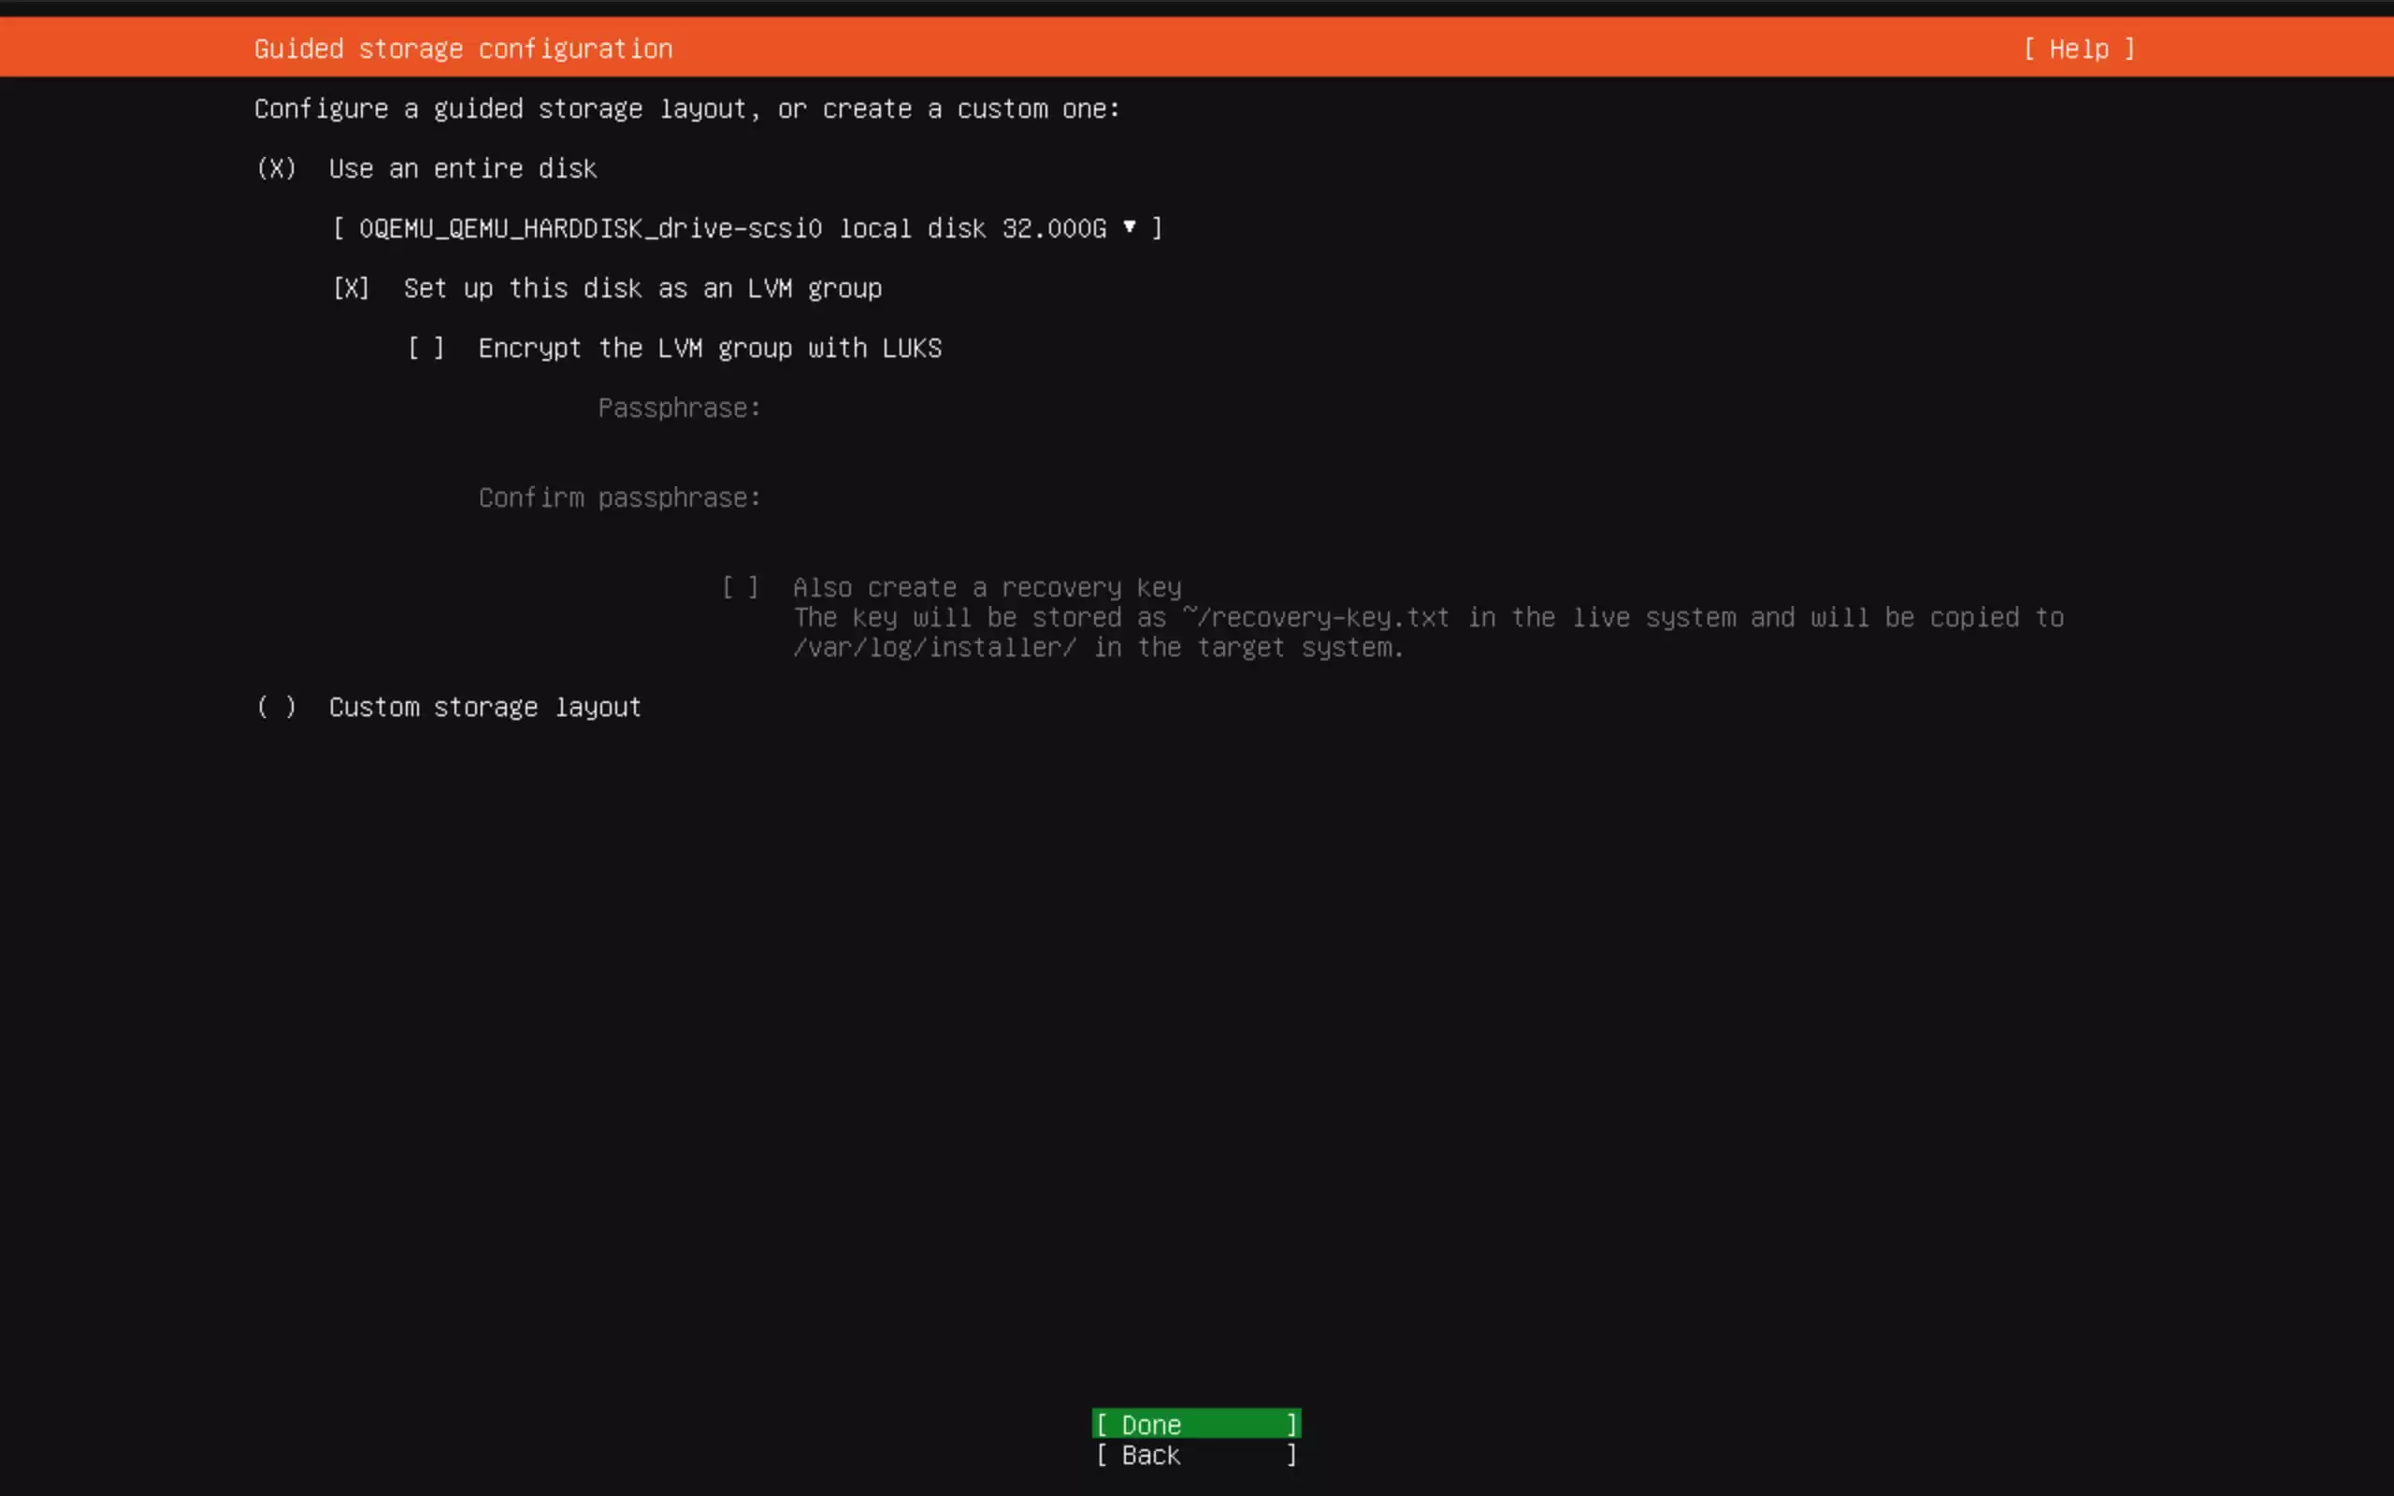Click the Guided storage configuration title bar
Screen dimensions: 2394x1496
pos(463,49)
